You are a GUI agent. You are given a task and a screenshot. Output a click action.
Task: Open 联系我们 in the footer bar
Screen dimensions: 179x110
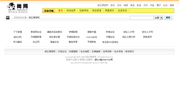130,51
